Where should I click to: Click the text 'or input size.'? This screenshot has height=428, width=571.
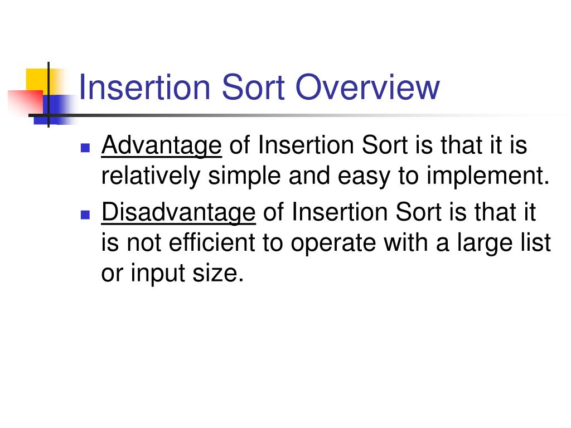pos(172,273)
